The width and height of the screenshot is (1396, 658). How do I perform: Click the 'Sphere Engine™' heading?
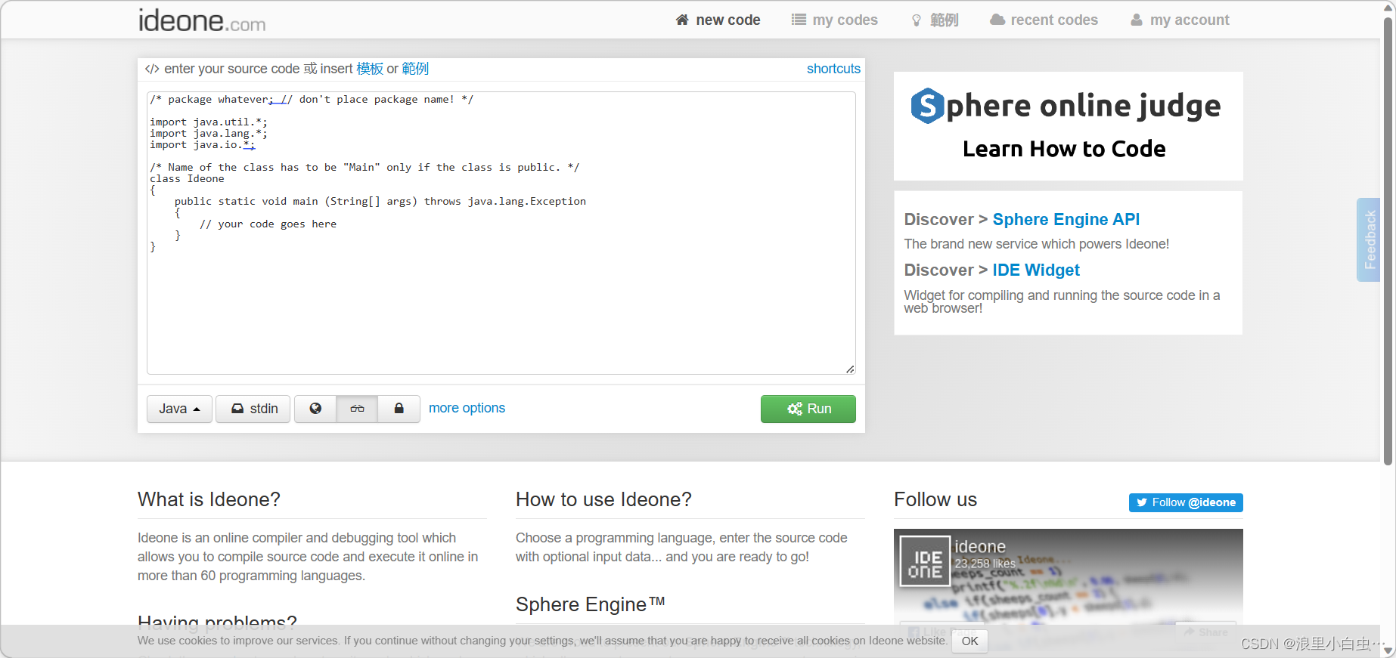click(x=591, y=604)
